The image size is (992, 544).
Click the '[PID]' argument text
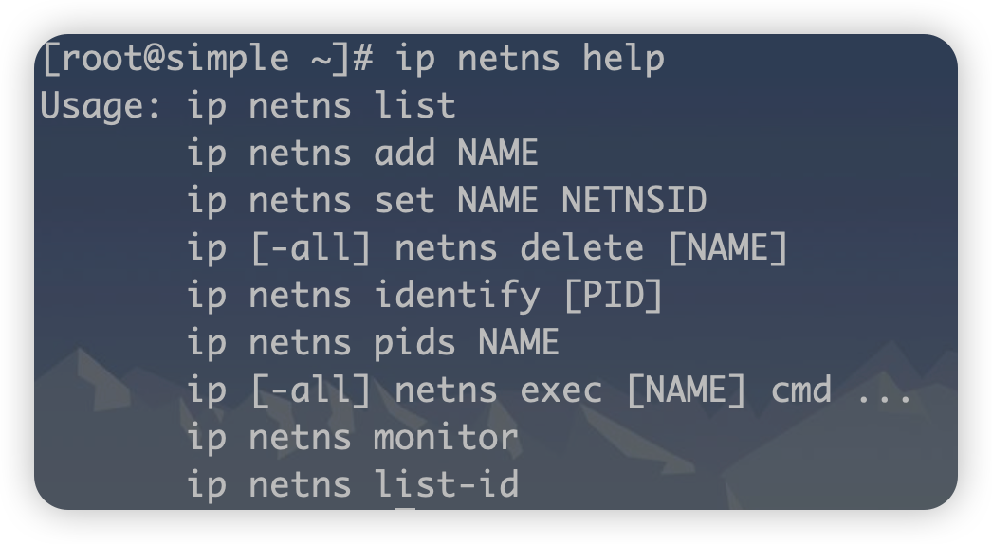(613, 296)
